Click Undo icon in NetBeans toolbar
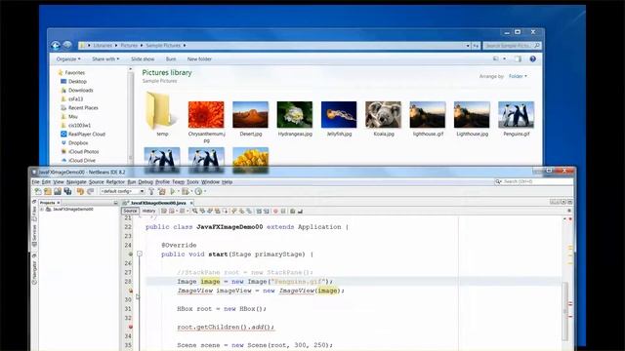Image resolution: width=625 pixels, height=351 pixels. click(80, 191)
